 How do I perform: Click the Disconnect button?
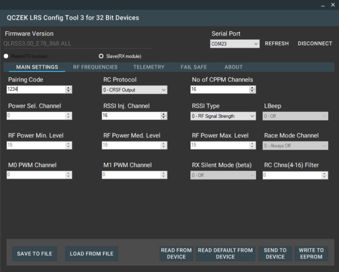tap(315, 43)
